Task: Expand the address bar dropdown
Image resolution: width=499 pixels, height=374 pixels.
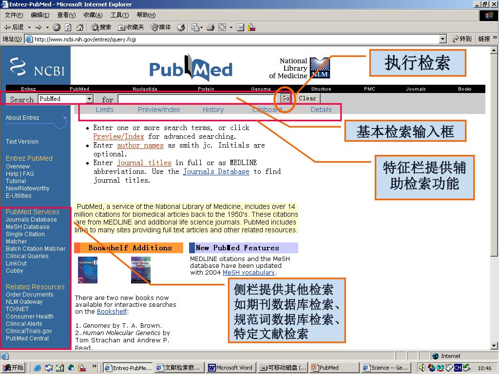Action: [442, 39]
